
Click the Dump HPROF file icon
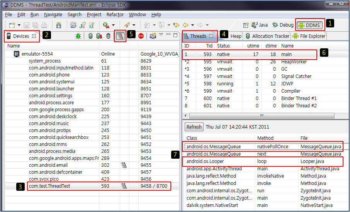[x=99, y=36]
